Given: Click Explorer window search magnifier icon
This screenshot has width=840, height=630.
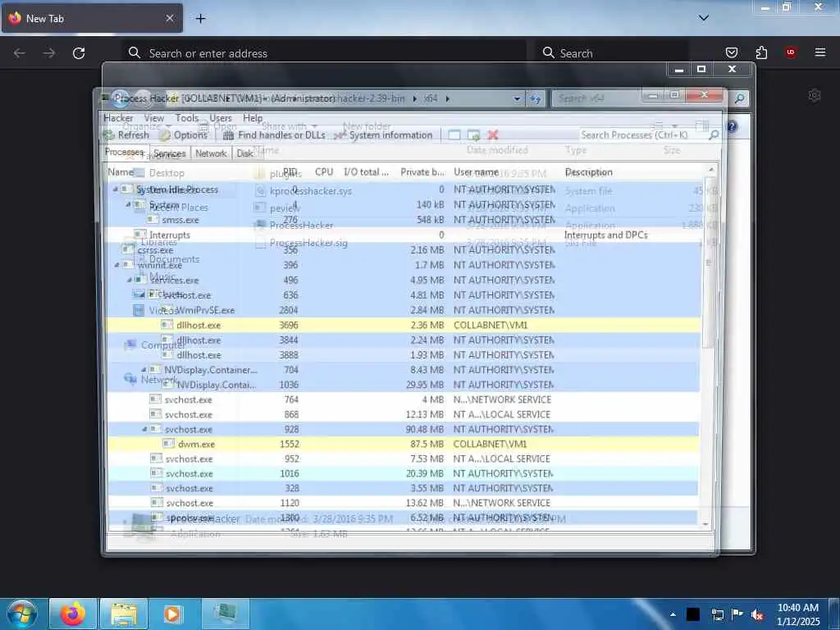Looking at the screenshot, I should [x=740, y=98].
